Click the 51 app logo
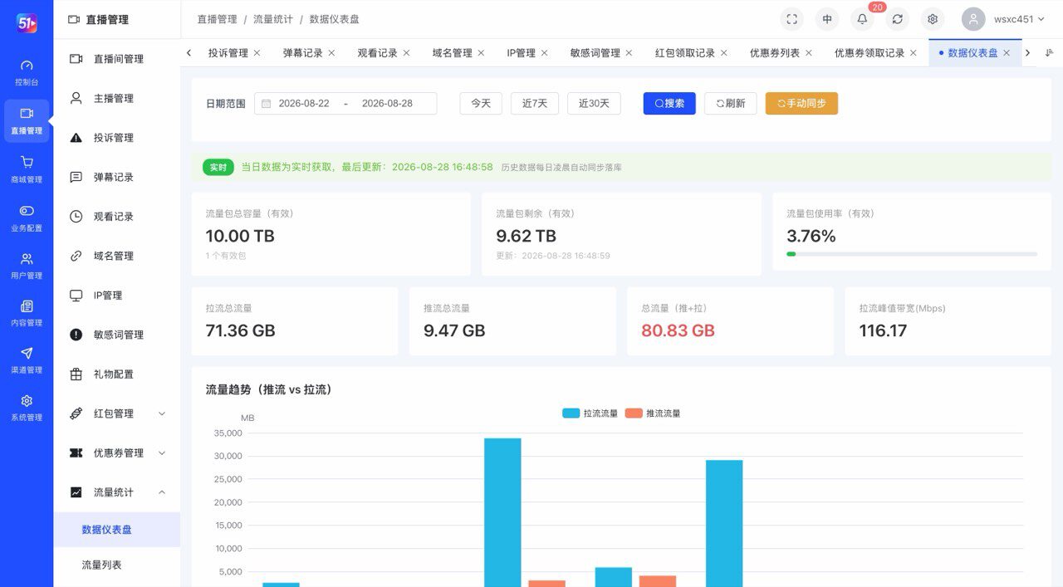The height and width of the screenshot is (587, 1063). click(x=27, y=23)
